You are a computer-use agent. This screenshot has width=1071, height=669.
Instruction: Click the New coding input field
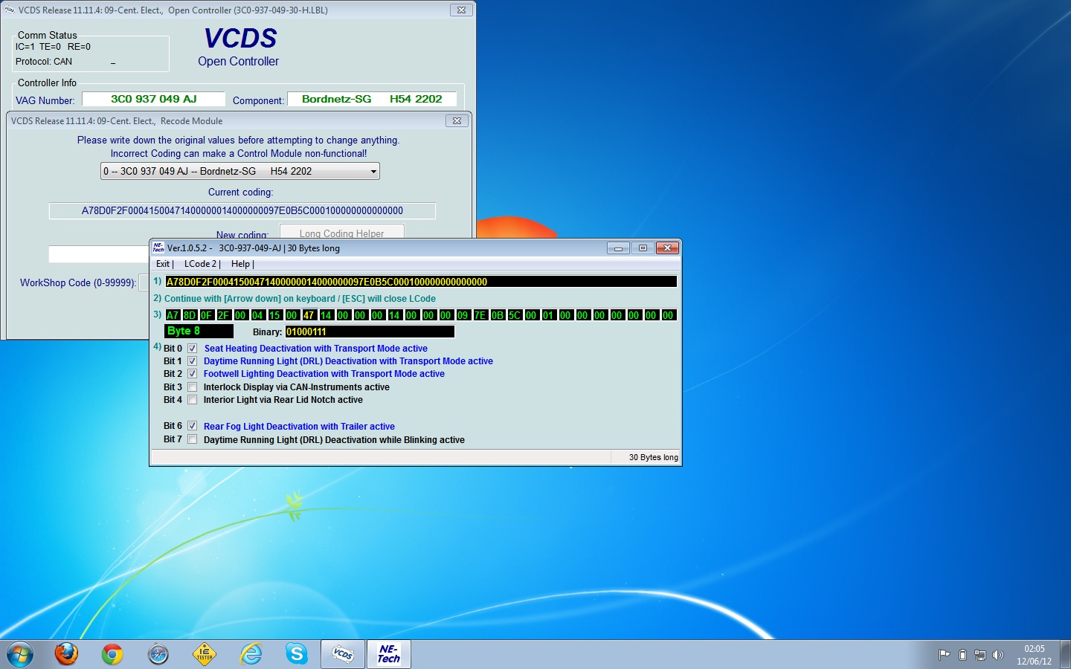[x=100, y=254]
